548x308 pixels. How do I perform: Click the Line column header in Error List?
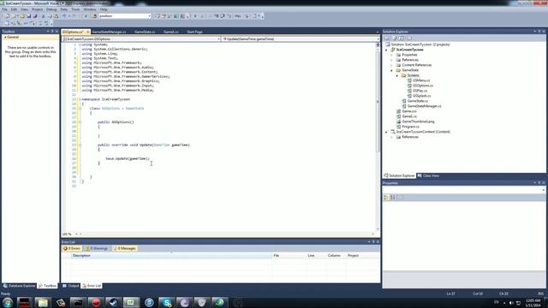[316, 256]
